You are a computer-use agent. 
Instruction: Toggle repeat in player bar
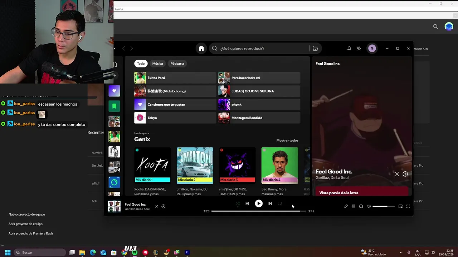coord(280,203)
